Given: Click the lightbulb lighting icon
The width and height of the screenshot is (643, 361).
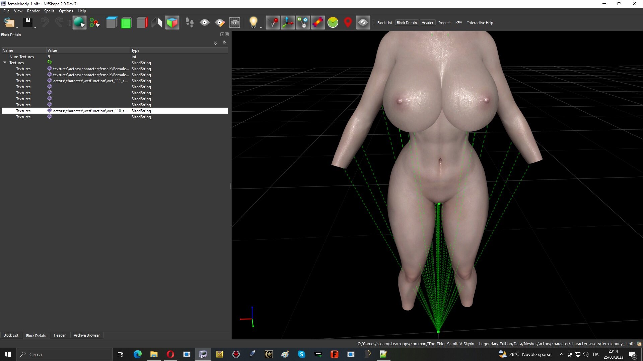Looking at the screenshot, I should pyautogui.click(x=253, y=23).
